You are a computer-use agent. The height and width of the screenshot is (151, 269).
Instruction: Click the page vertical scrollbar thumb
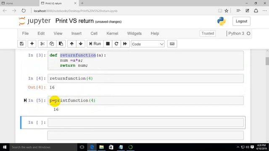click(x=267, y=61)
